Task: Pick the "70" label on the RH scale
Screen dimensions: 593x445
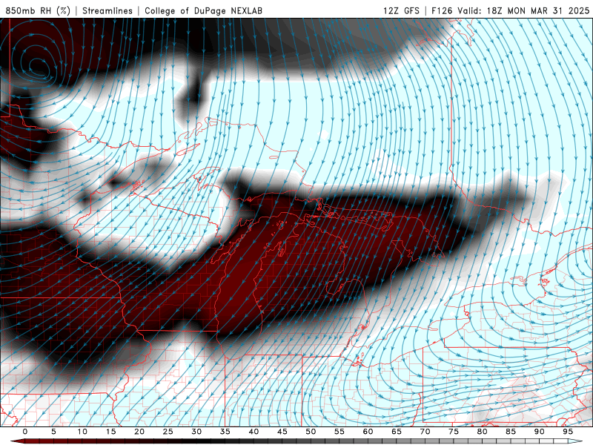Action: (425, 432)
